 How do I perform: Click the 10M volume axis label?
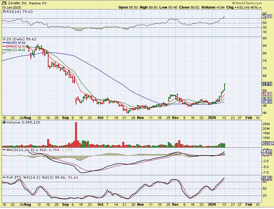point(266,138)
